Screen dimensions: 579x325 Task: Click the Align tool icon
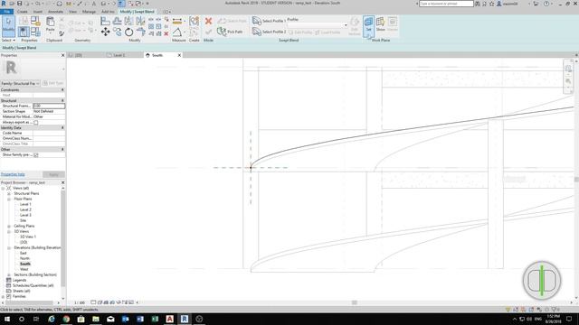(x=105, y=21)
